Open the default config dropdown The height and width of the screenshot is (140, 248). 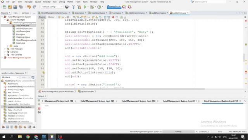52,7
